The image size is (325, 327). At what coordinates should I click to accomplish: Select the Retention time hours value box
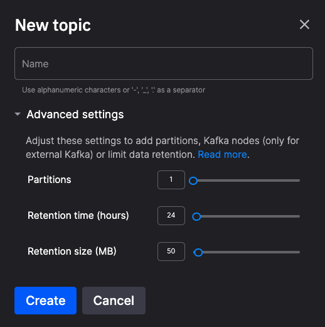point(171,216)
